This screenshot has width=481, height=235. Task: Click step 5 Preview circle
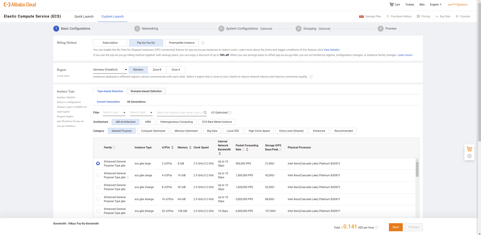[380, 29]
